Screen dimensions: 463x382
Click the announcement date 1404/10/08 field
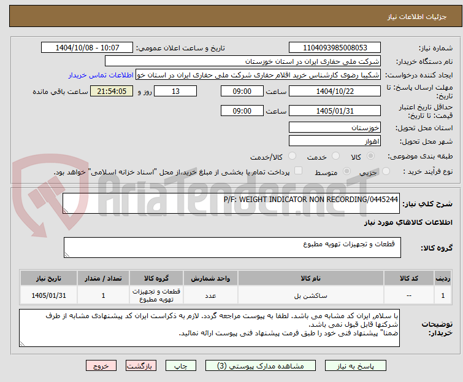[87, 48]
